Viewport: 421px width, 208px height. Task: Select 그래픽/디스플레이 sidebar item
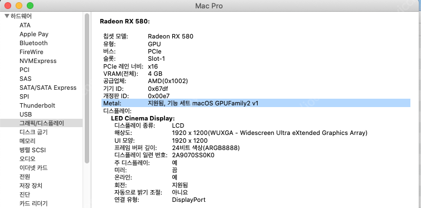point(41,123)
